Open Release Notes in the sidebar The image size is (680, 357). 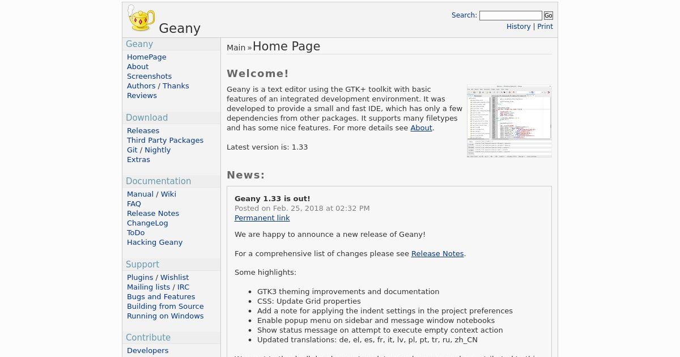pos(153,214)
